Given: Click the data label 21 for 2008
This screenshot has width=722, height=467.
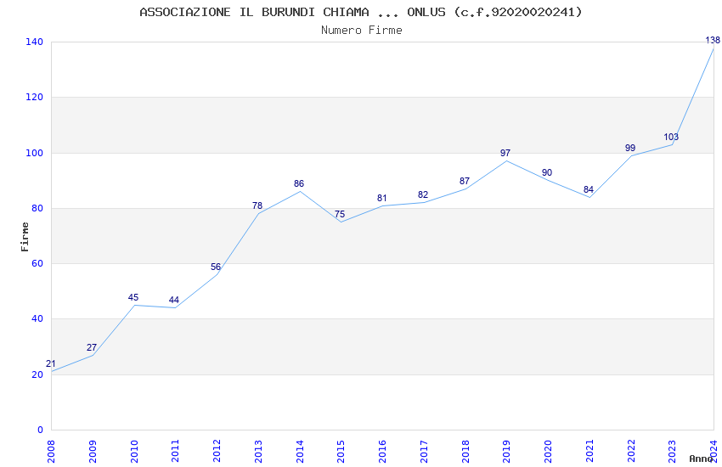Looking at the screenshot, I should point(51,363).
